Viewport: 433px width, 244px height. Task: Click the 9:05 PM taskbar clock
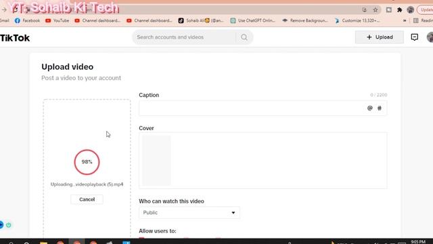coord(418,242)
